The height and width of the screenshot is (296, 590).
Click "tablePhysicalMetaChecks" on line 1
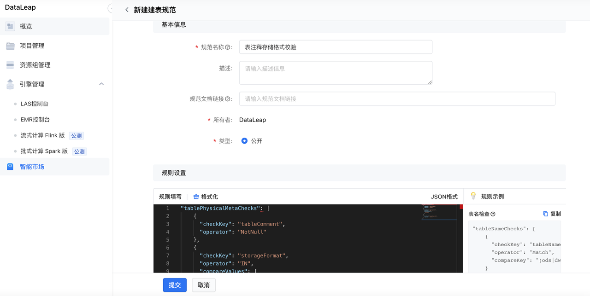(220, 209)
